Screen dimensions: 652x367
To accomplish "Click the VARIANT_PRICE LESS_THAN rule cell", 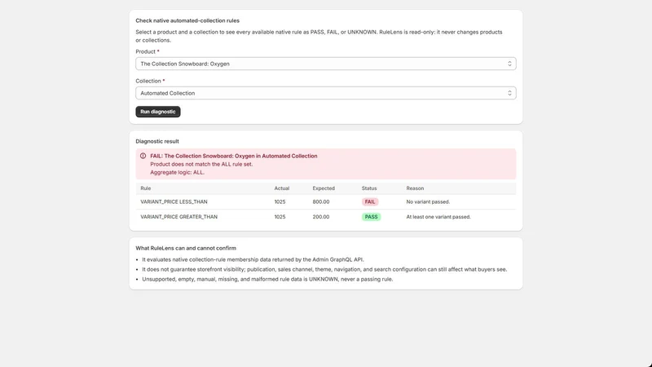I will click(x=174, y=201).
